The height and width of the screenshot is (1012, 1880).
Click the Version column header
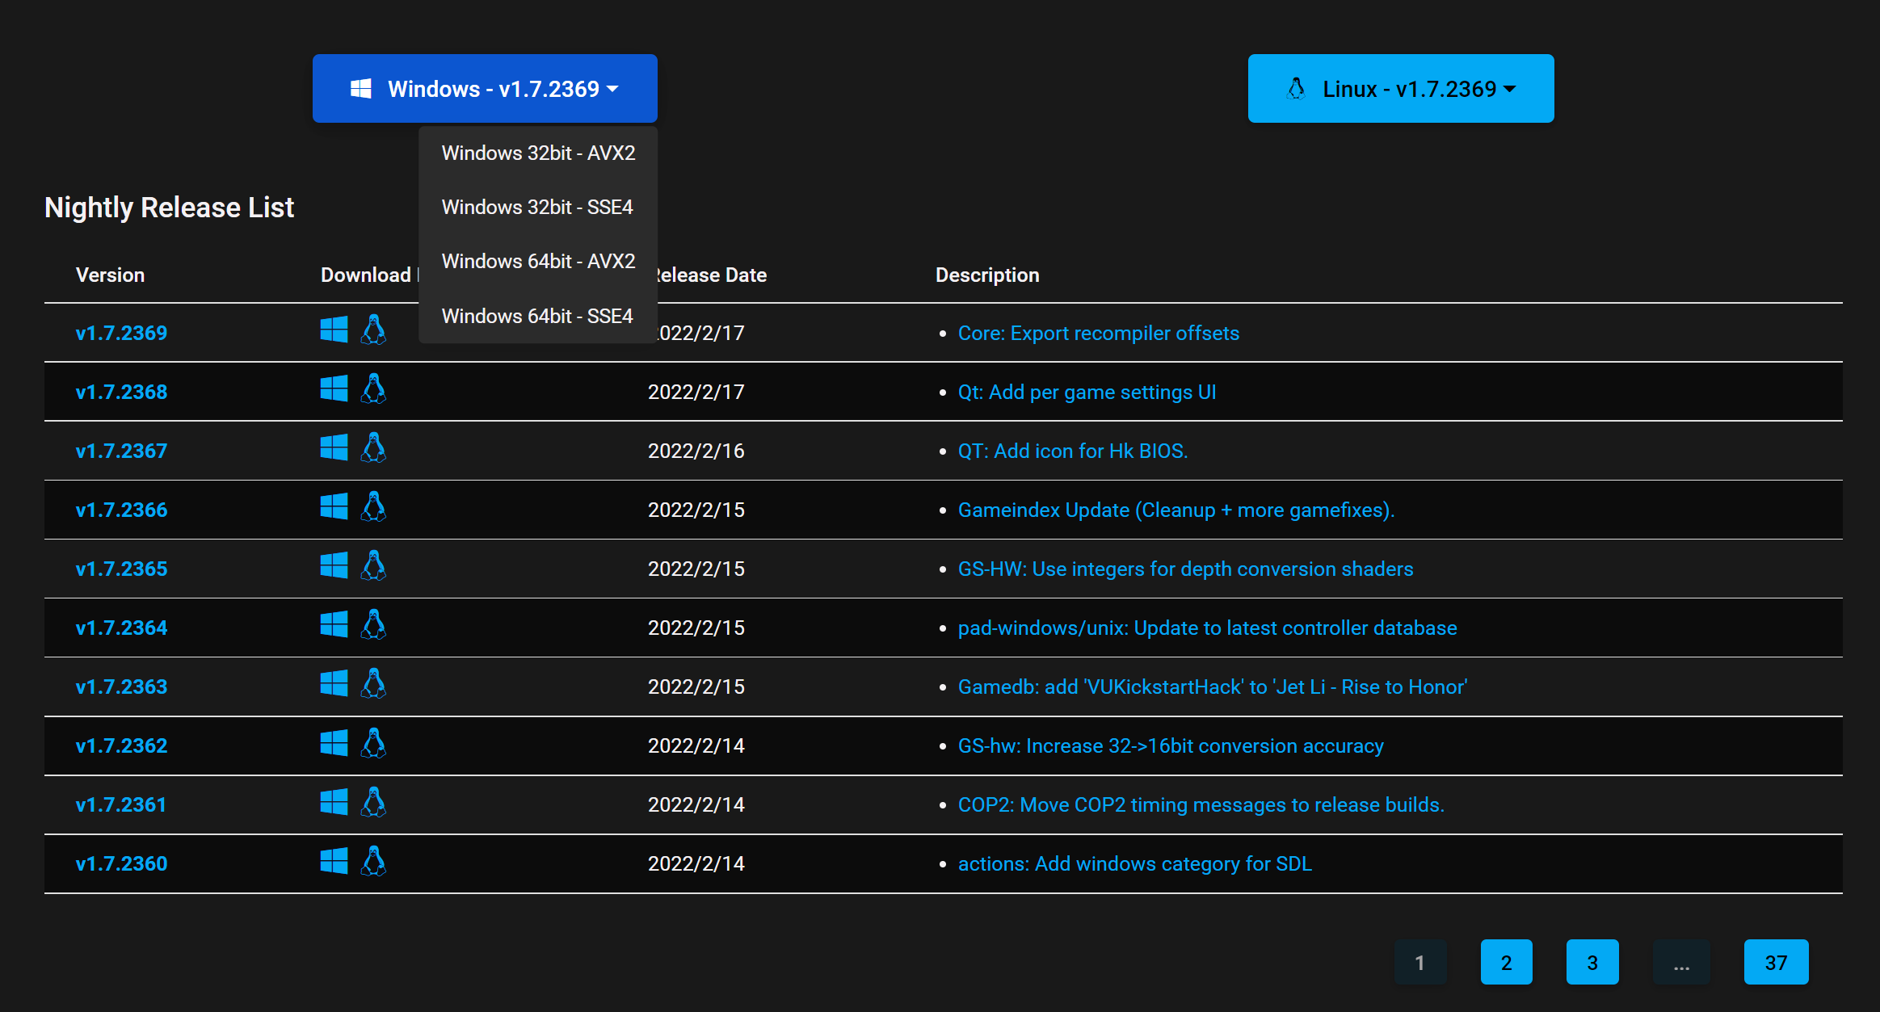coord(110,275)
